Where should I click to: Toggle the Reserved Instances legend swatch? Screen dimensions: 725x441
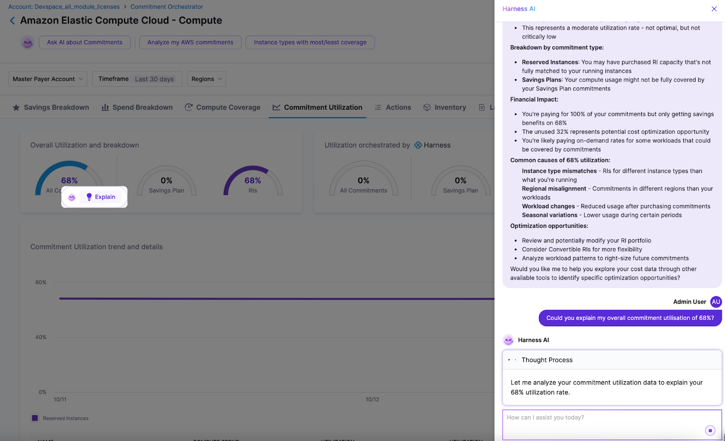click(x=35, y=418)
